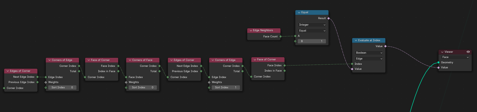The height and width of the screenshot is (112, 477).
Task: Click Total output on Corners of Edge with Sort Index 1
Action: [242, 71]
